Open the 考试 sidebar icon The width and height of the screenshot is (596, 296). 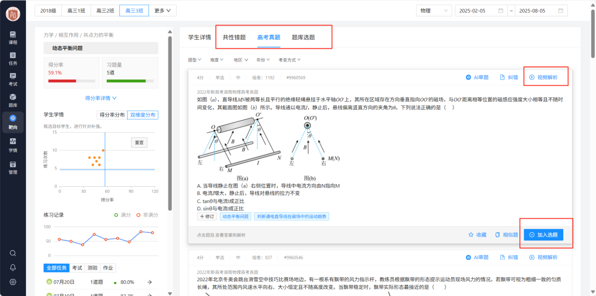tap(13, 79)
